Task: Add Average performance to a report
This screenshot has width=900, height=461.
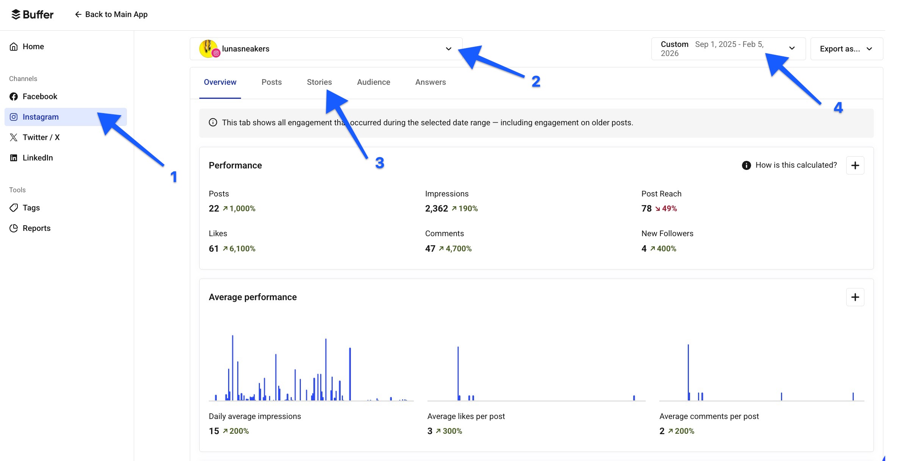Action: 855,297
